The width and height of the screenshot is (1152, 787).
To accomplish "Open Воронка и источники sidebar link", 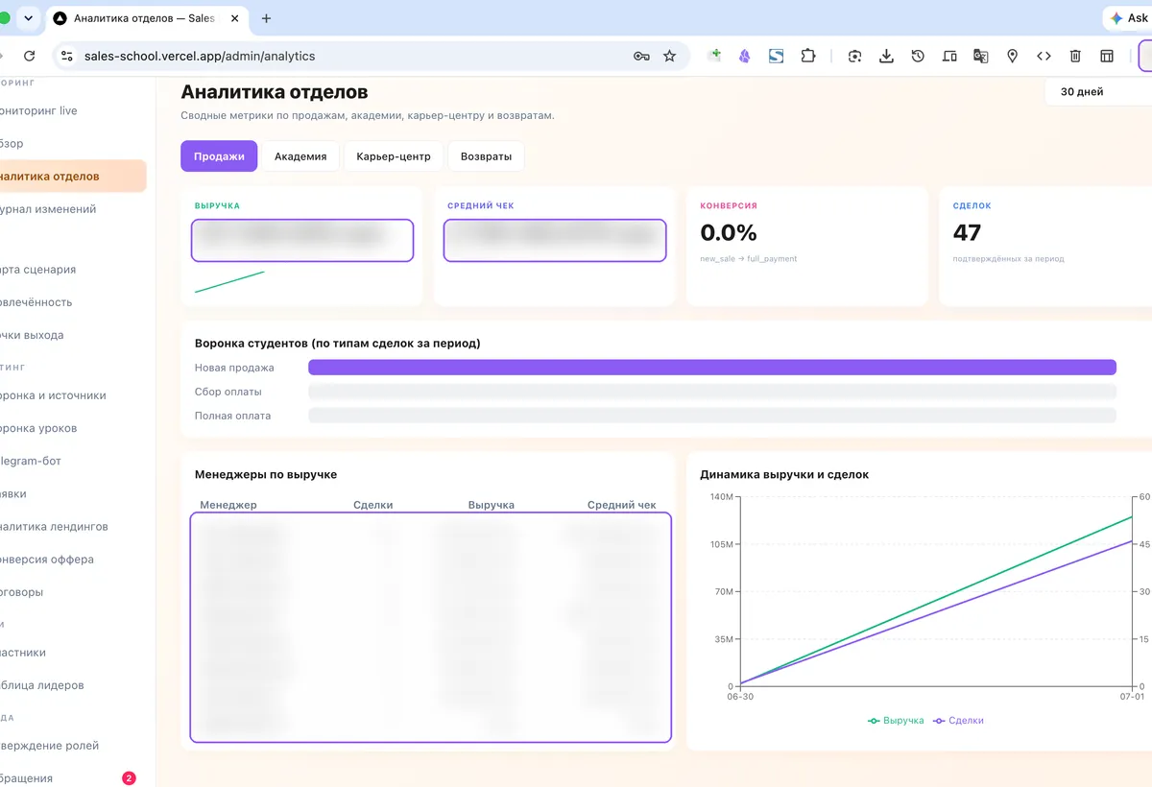I will tap(53, 395).
